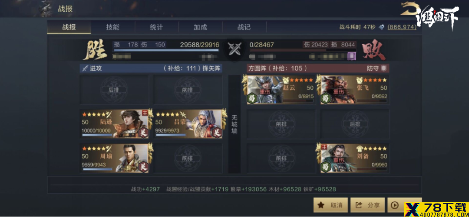Click attacker troop strength bar 29588/29916
The height and width of the screenshot is (217, 469).
166,50
